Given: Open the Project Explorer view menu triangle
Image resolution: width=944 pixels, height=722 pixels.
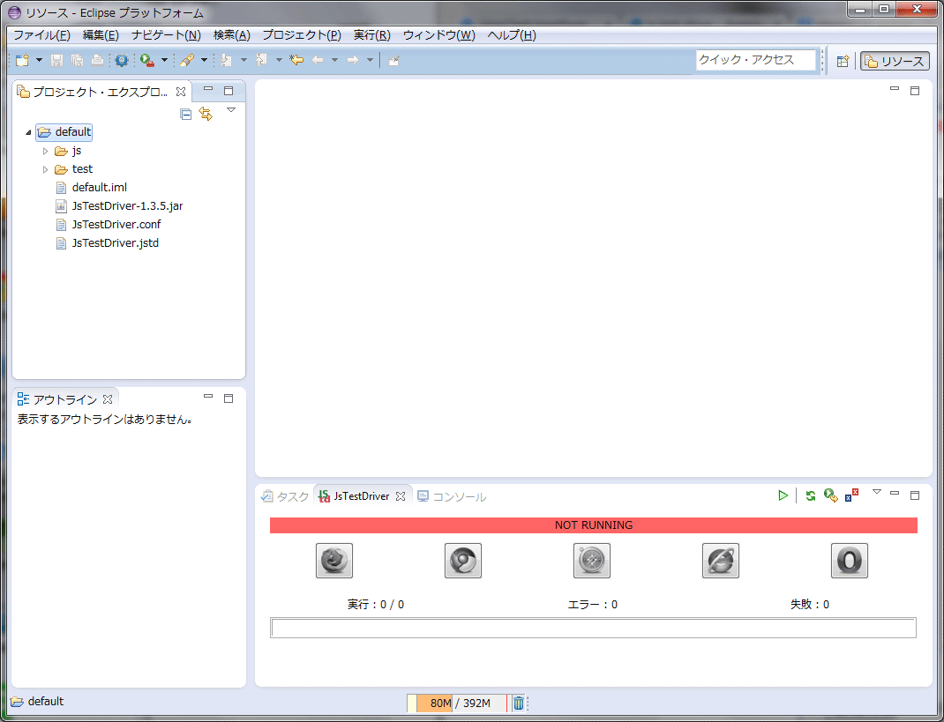Looking at the screenshot, I should point(230,110).
